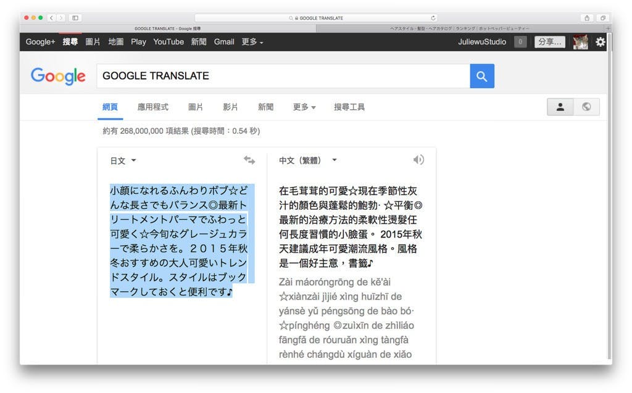Image resolution: width=632 pixels, height=393 pixels.
Task: Add a new Safari tab
Action: tap(608, 28)
